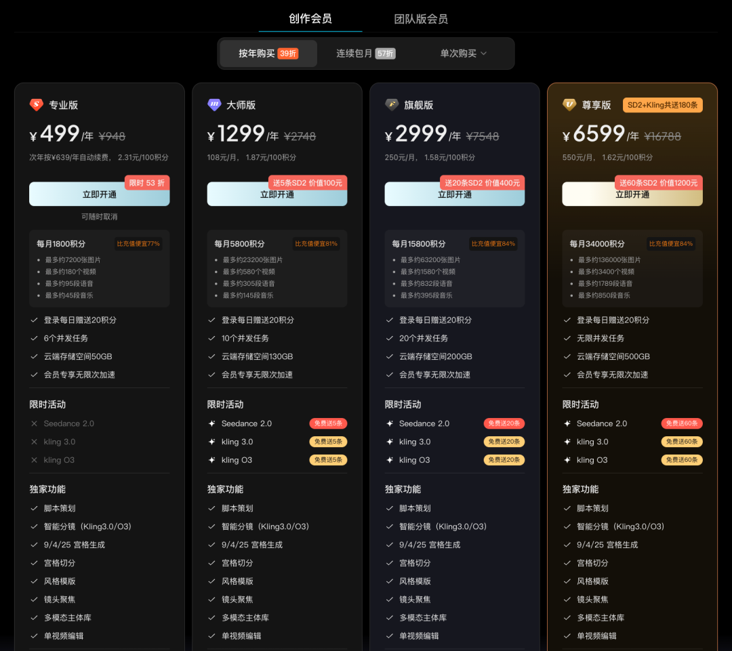
Task: Click the 免费送20条 badge for Seedance 2.0
Action: (504, 423)
